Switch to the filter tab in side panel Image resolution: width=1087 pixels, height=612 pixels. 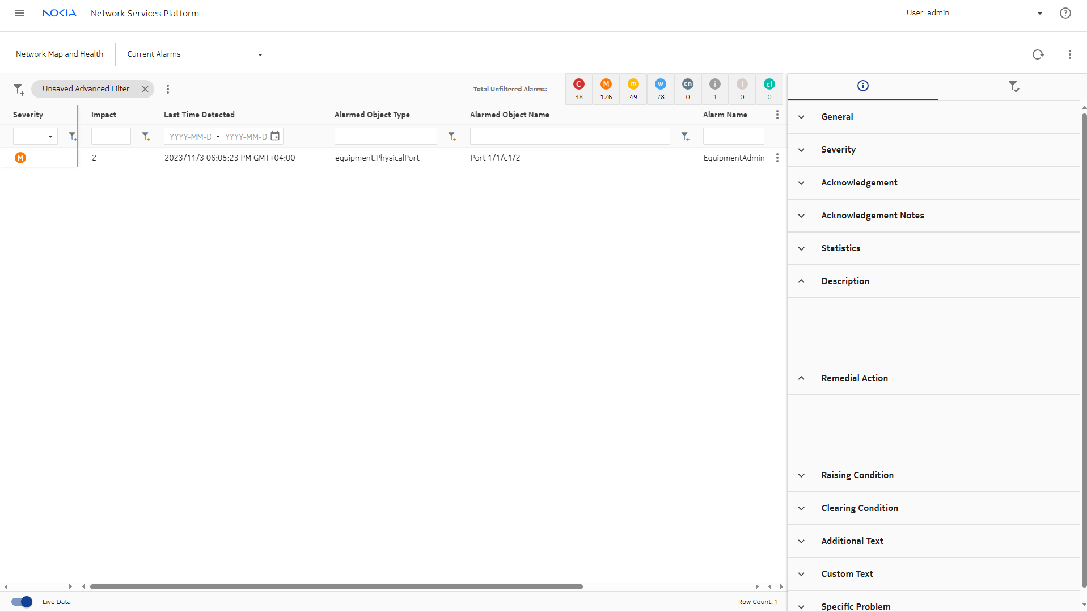click(1013, 86)
